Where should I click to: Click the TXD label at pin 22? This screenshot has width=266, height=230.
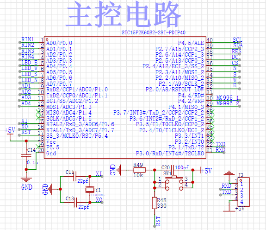click(220, 144)
